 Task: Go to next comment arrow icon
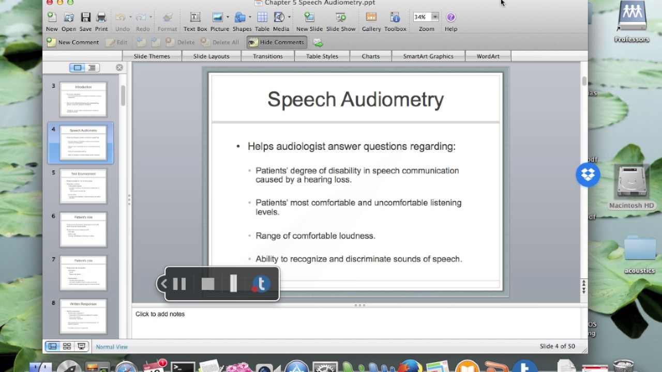click(x=155, y=42)
